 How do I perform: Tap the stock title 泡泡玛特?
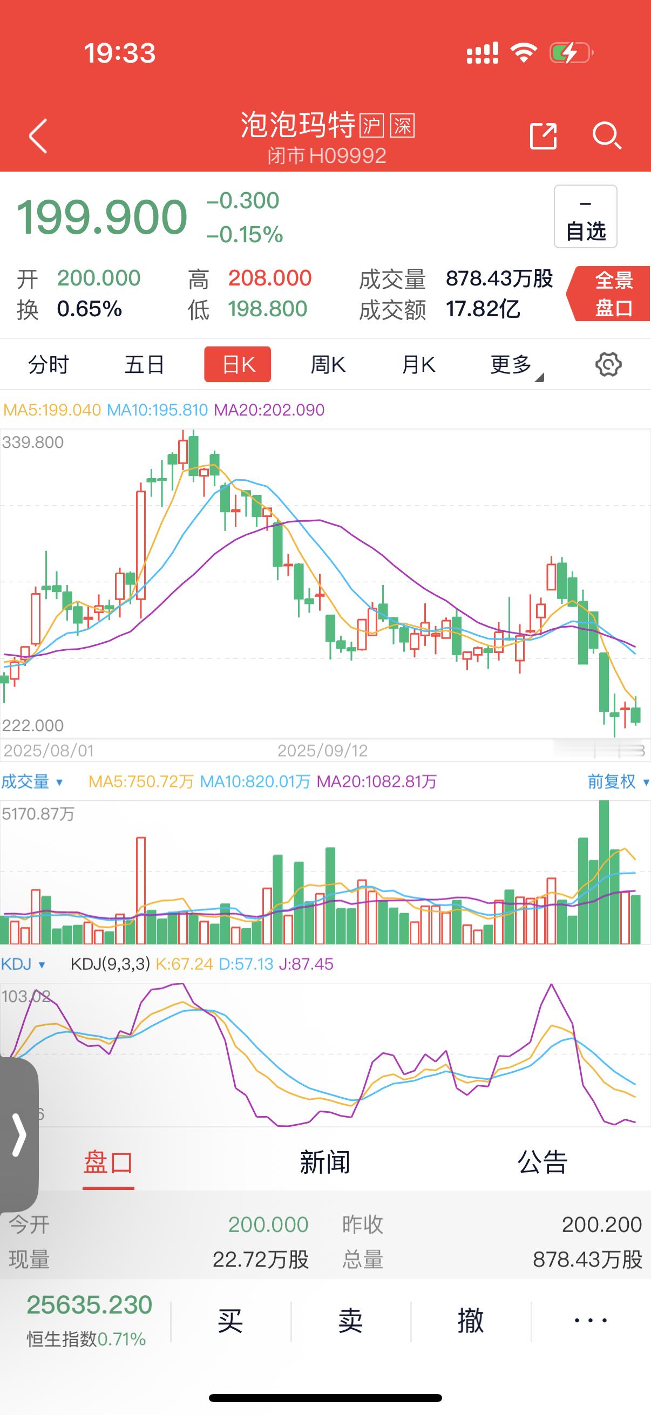(299, 125)
